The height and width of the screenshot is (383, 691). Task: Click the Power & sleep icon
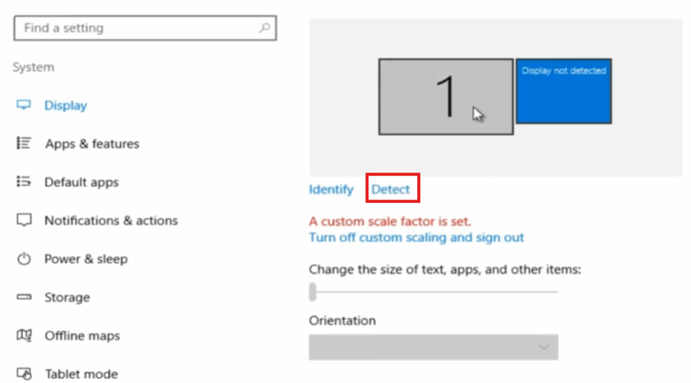(24, 259)
